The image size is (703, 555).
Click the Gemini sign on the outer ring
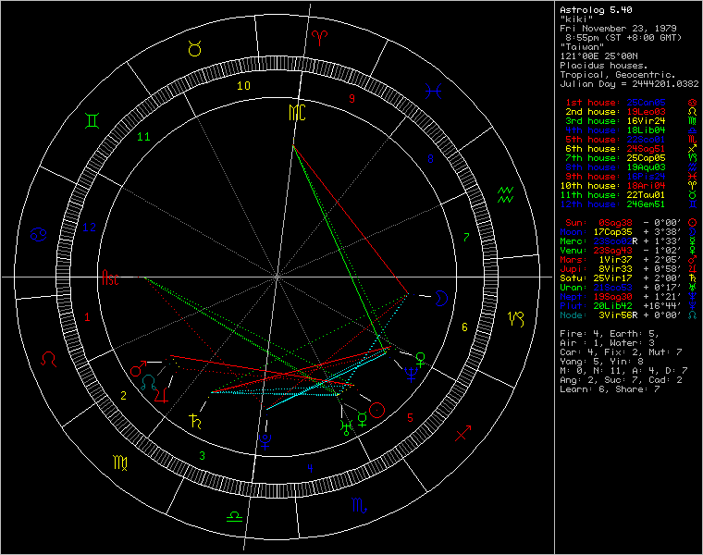point(93,119)
